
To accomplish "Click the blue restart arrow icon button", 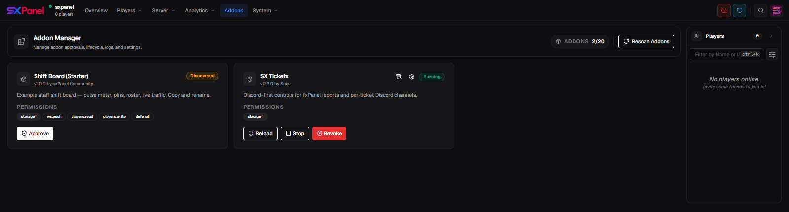I will (739, 10).
